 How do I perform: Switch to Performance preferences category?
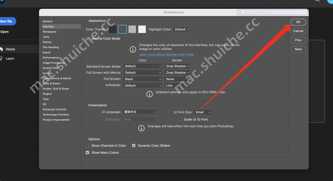[51, 58]
